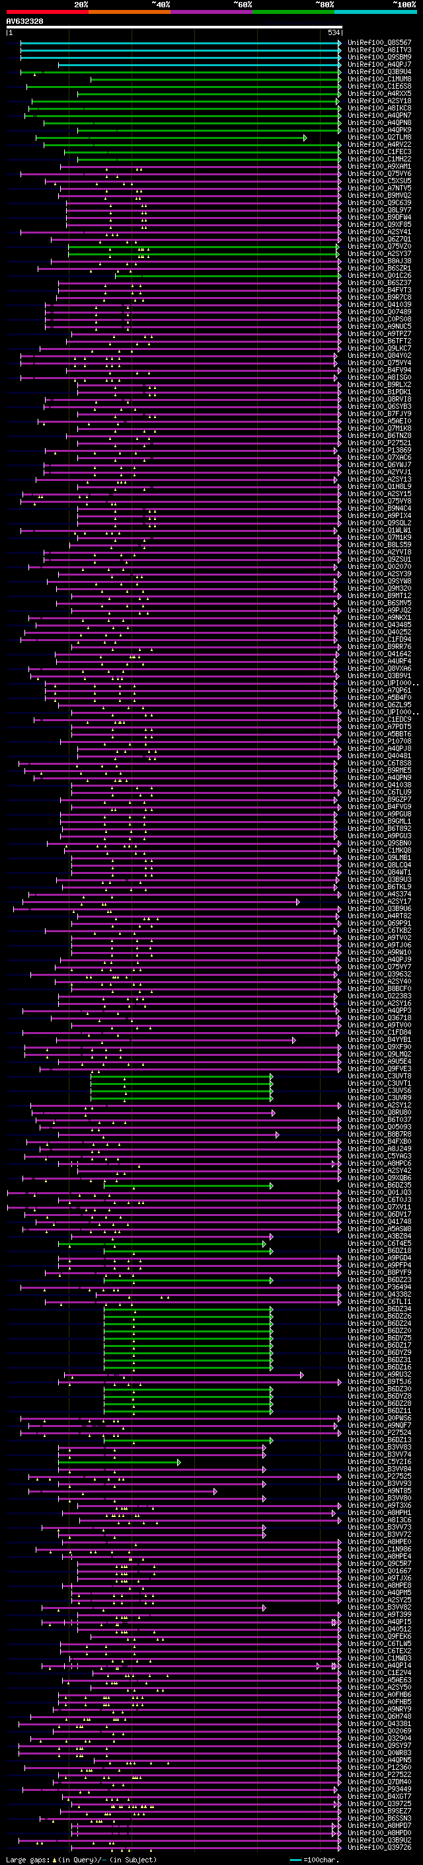Open hit UniRef100_C1MUM8
Image resolution: width=423 pixels, height=1865 pixels.
click(379, 79)
